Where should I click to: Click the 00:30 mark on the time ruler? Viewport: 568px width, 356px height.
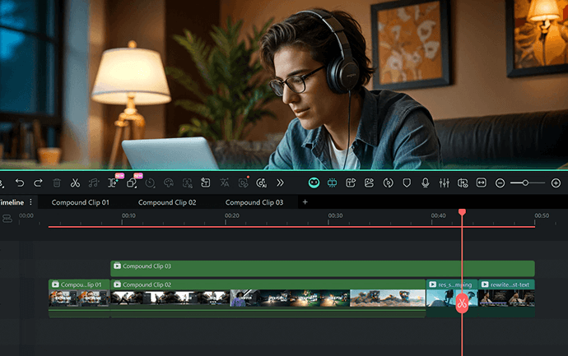point(335,215)
